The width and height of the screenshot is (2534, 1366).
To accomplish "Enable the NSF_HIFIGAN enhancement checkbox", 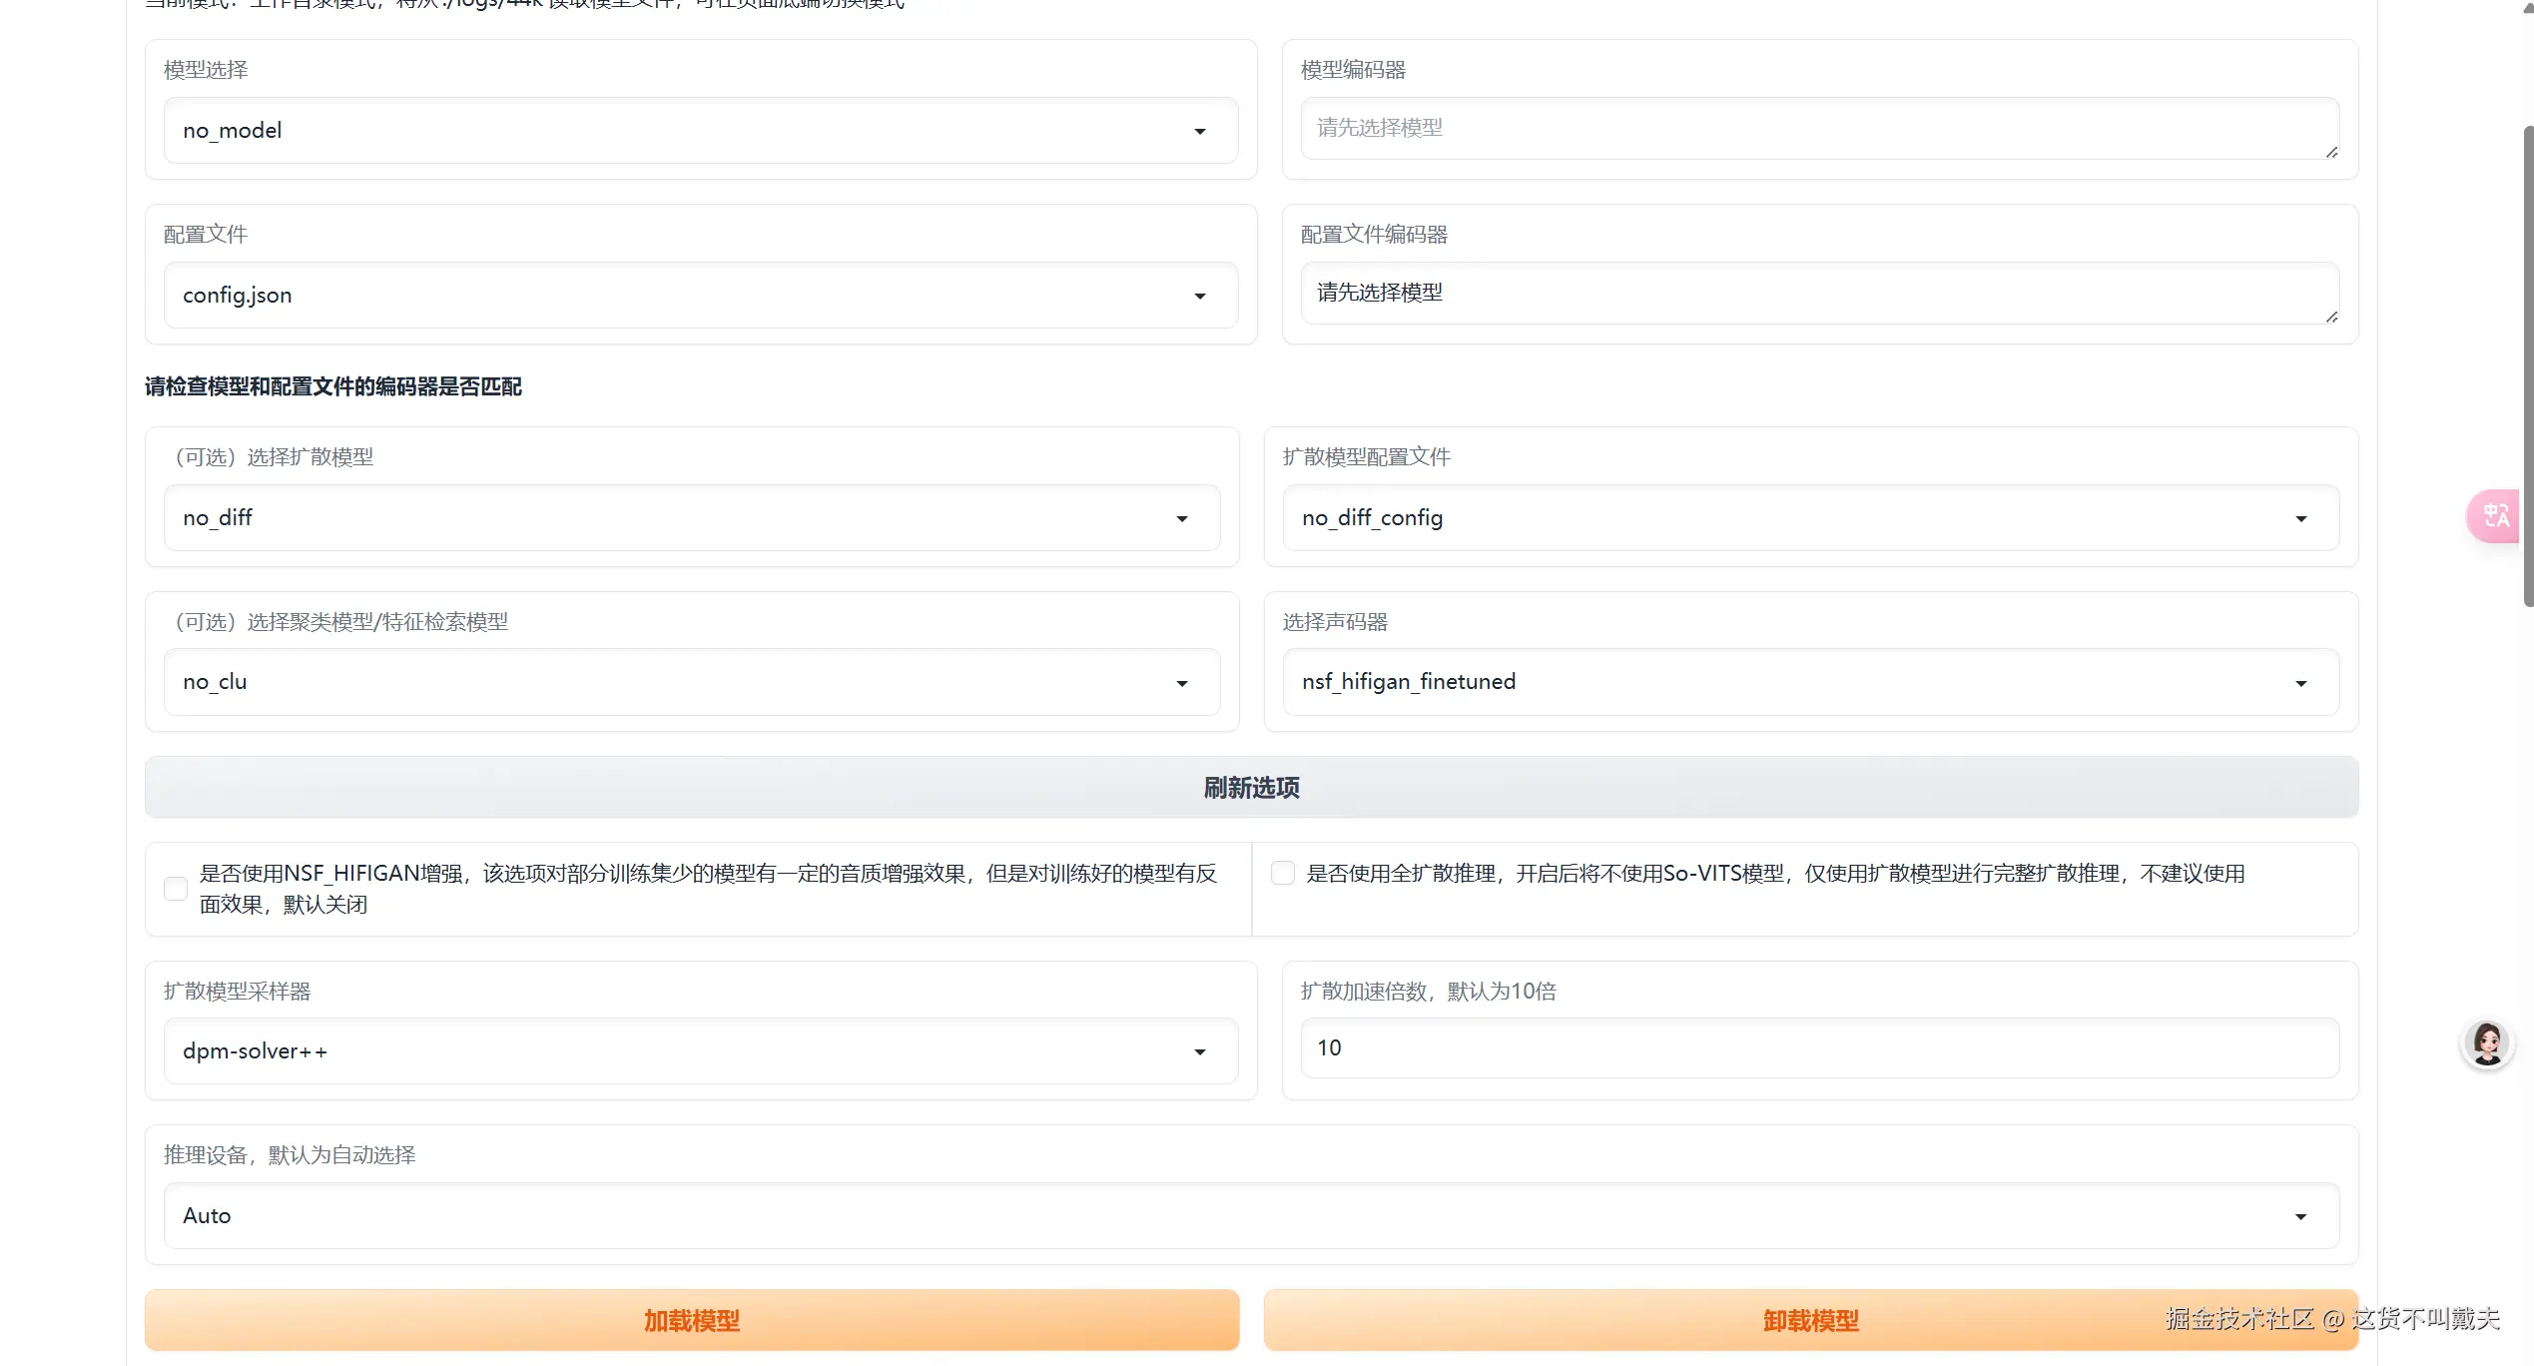I will 176,889.
